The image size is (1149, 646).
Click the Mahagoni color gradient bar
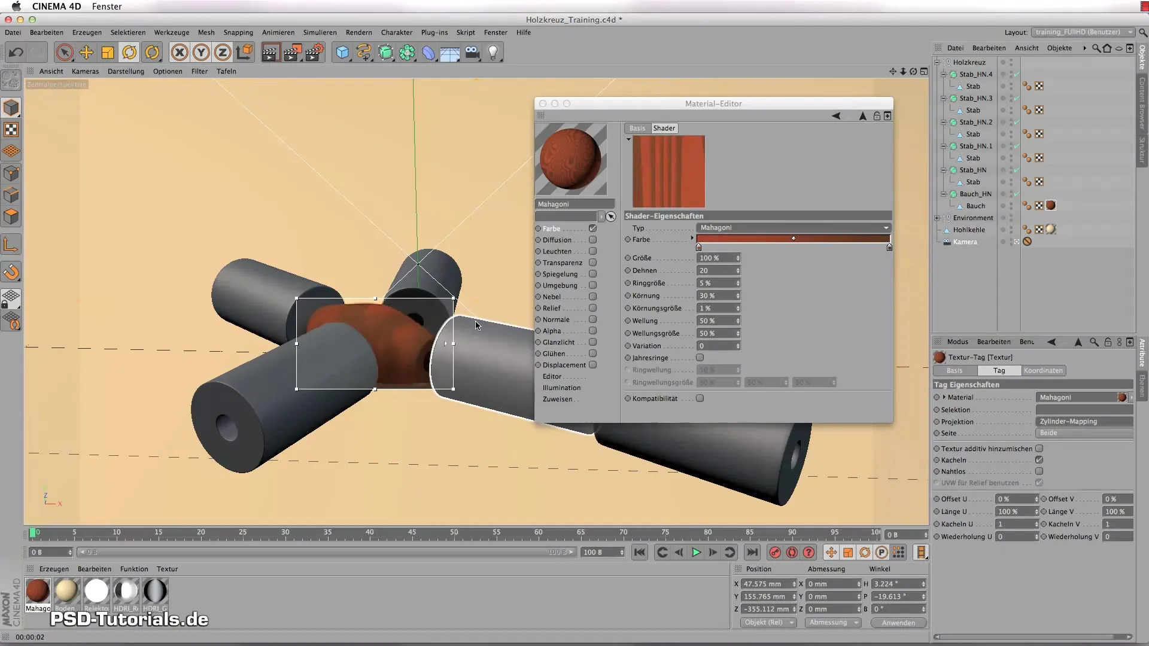(x=794, y=239)
